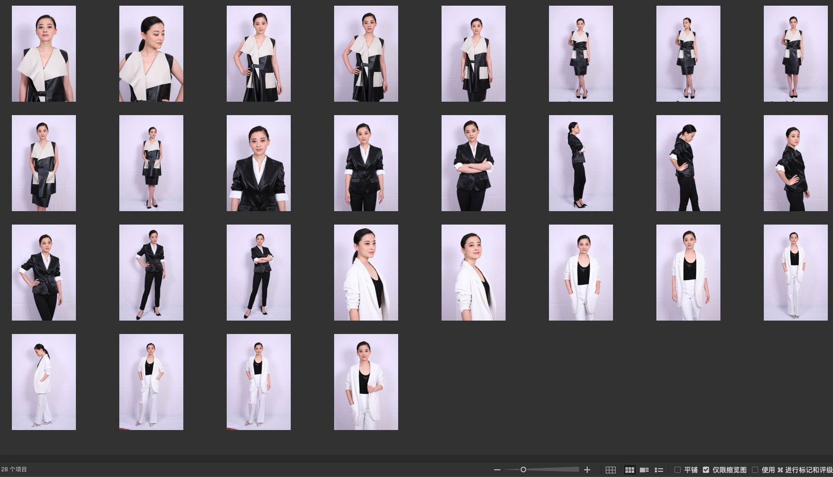Switch to the thumbnails view icon
This screenshot has width=833, height=477.
coord(630,470)
